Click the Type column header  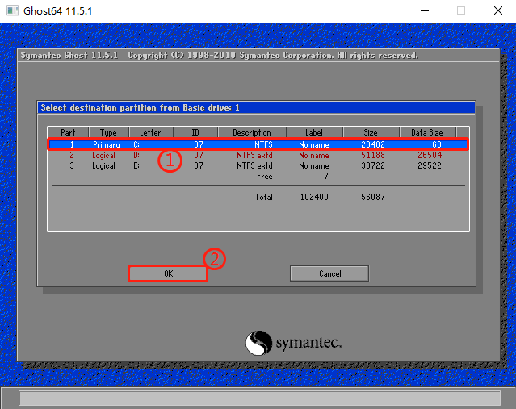coord(108,132)
